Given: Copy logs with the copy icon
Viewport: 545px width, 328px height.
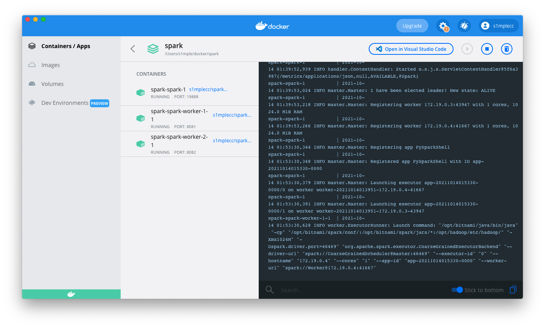Looking at the screenshot, I should tap(513, 289).
